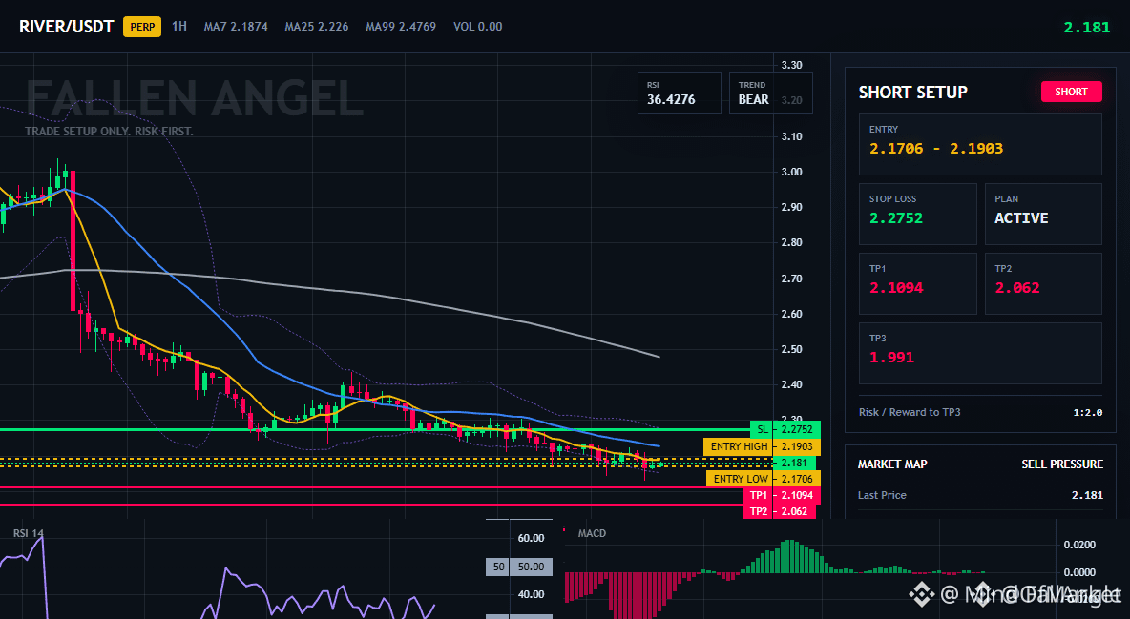Click the RSI 50 50.00 level tag
This screenshot has height=619, width=1130.
click(x=519, y=567)
